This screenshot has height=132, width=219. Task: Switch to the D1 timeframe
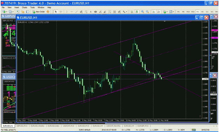(x=207, y=12)
